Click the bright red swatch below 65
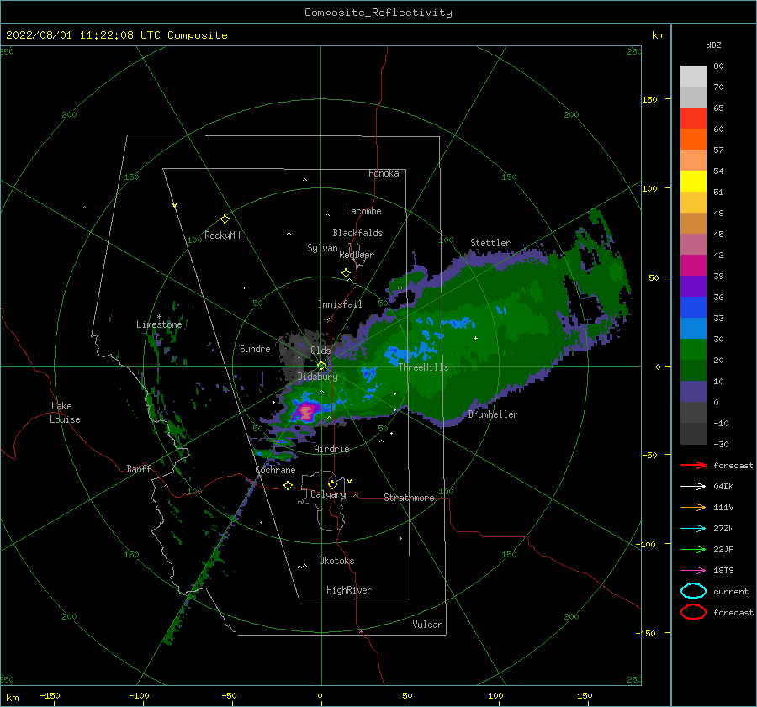Image resolution: width=757 pixels, height=707 pixels. pyautogui.click(x=693, y=118)
